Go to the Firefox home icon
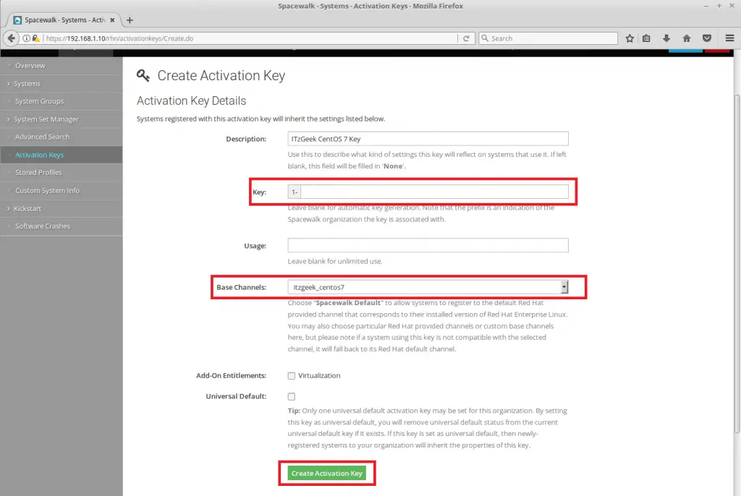 coord(687,38)
